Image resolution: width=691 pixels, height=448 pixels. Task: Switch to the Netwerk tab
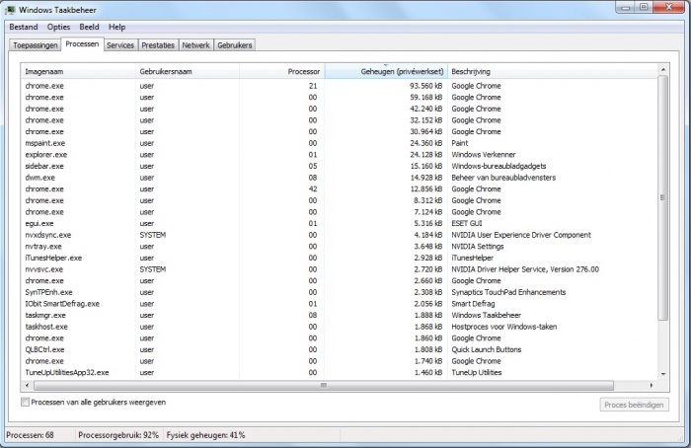coord(195,45)
